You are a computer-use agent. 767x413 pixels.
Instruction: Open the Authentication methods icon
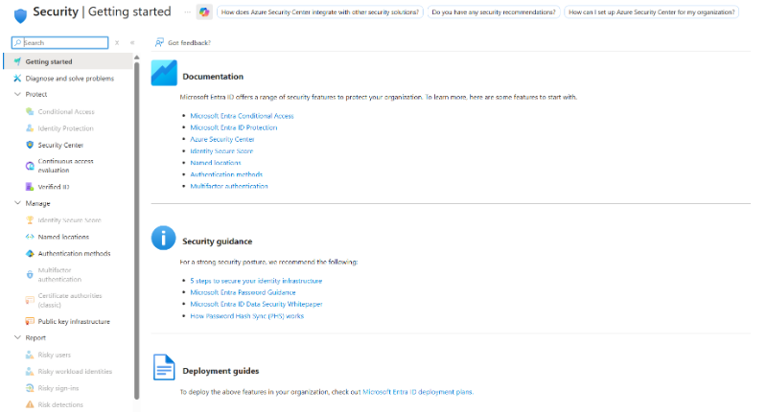(30, 253)
